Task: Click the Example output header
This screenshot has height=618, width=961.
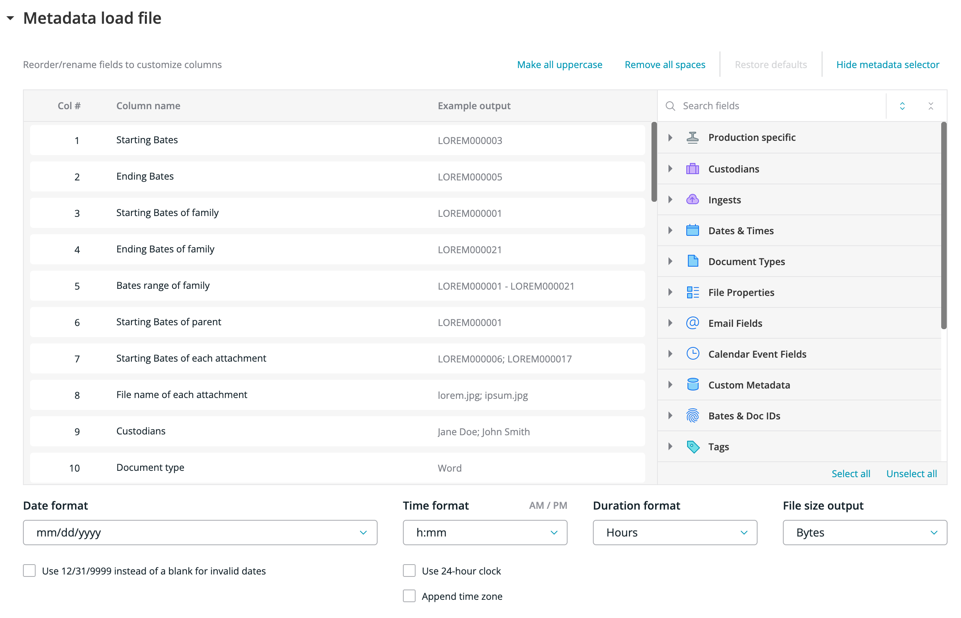Action: coord(474,106)
